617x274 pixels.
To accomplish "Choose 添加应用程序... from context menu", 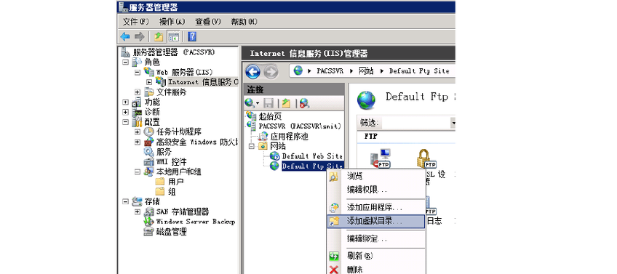I will click(375, 207).
